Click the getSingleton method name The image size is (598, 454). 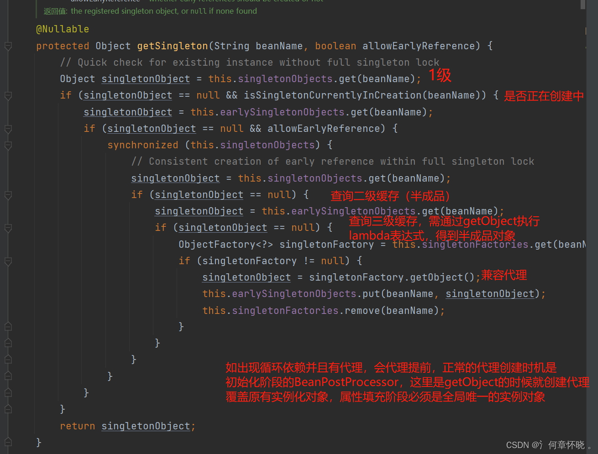coord(173,46)
